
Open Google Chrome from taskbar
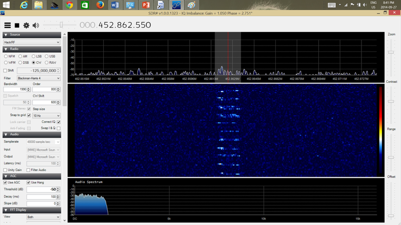(x=69, y=5)
